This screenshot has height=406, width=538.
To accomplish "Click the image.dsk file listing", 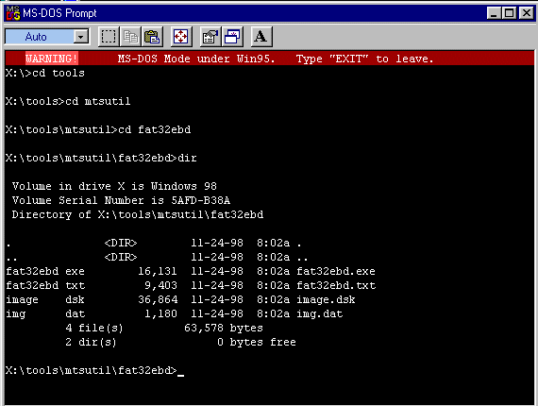I will (180, 299).
